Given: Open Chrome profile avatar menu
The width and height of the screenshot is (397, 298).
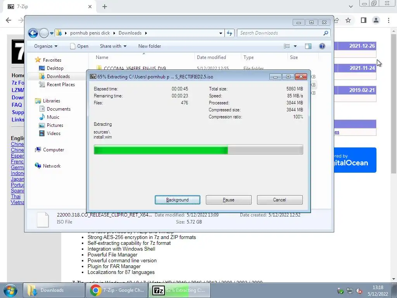Looking at the screenshot, I should pos(376,20).
